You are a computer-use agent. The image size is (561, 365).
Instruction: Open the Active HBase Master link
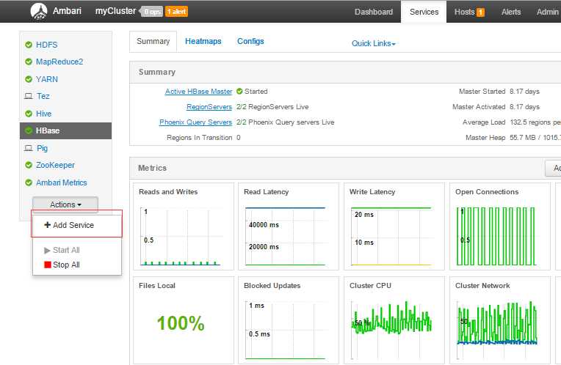pyautogui.click(x=198, y=92)
